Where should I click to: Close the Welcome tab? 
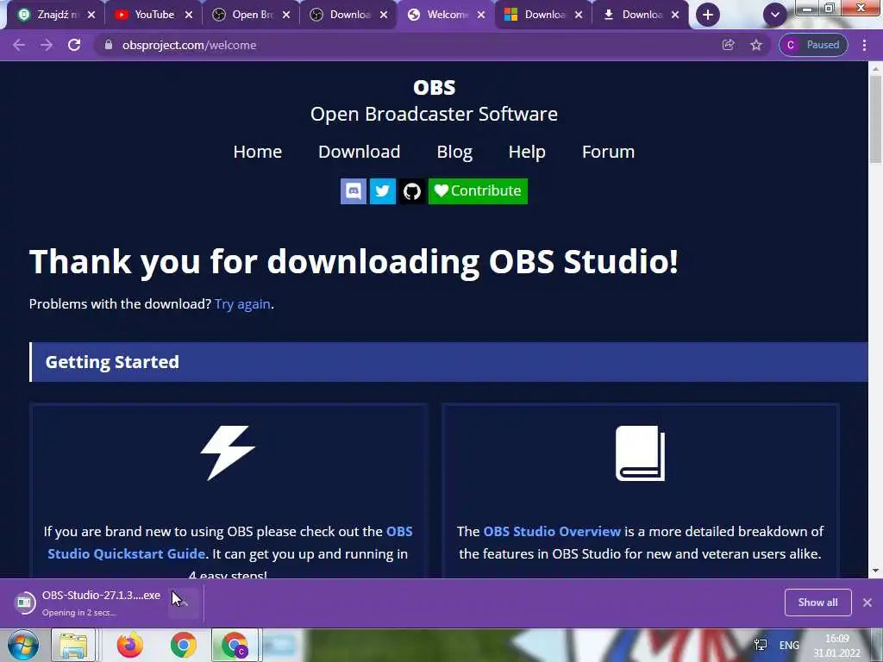(x=481, y=15)
